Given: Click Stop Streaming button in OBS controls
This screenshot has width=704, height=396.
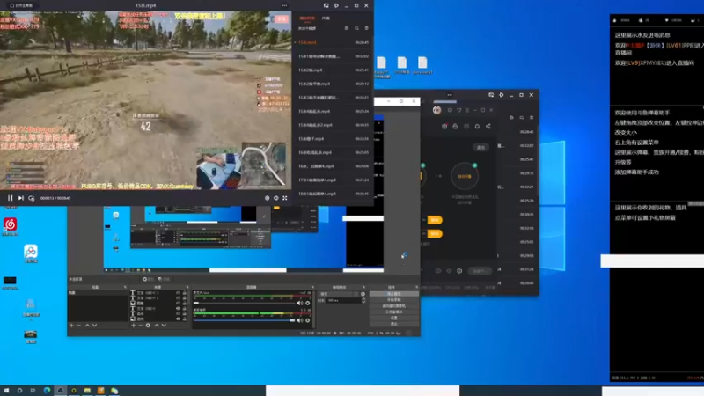Looking at the screenshot, I should [x=394, y=294].
